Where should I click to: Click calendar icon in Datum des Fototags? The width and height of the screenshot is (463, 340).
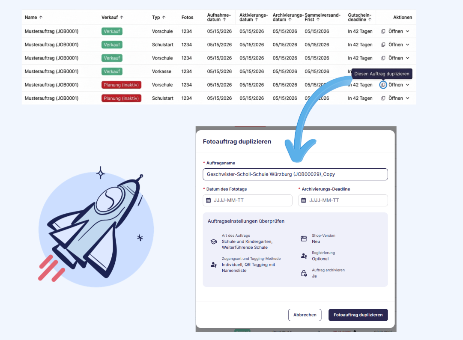click(208, 200)
